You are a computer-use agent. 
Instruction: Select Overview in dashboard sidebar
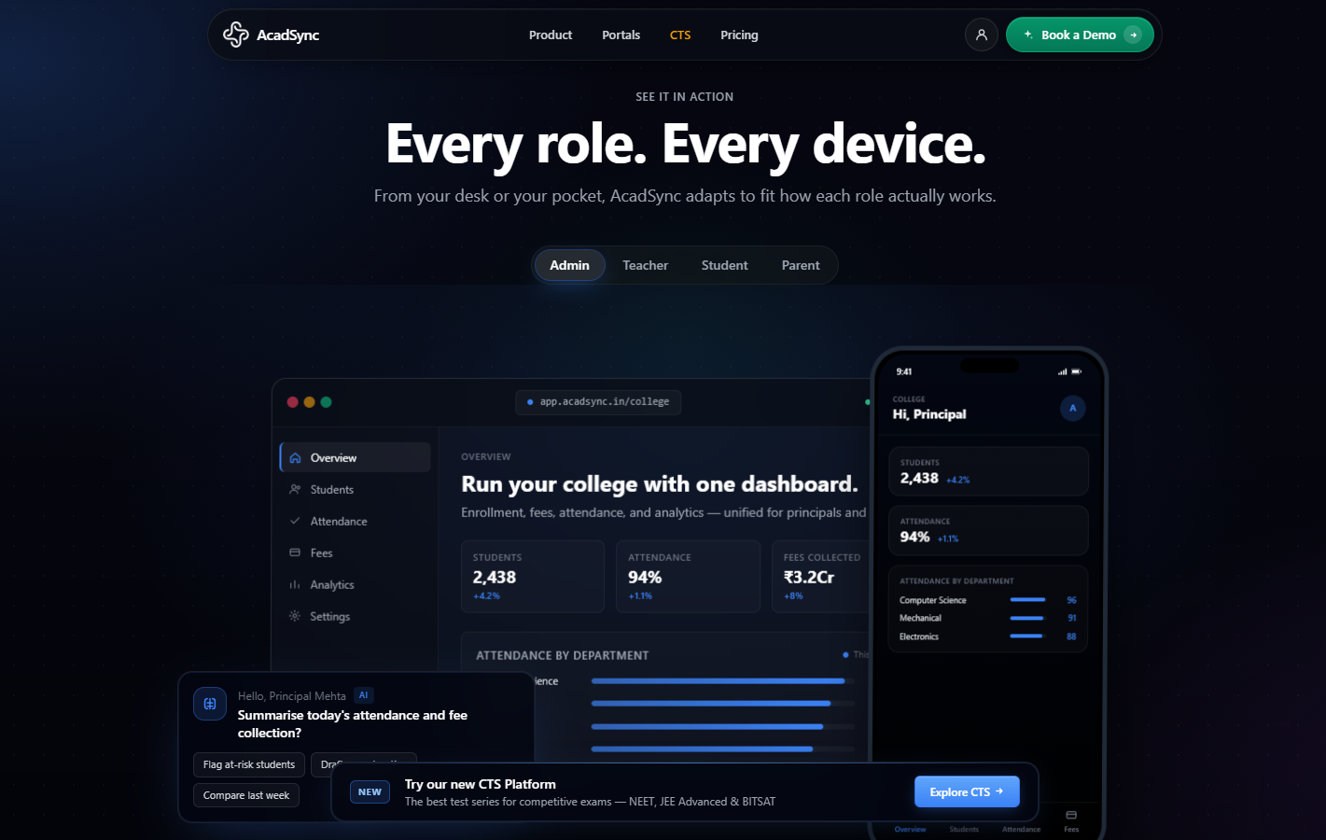pos(355,457)
